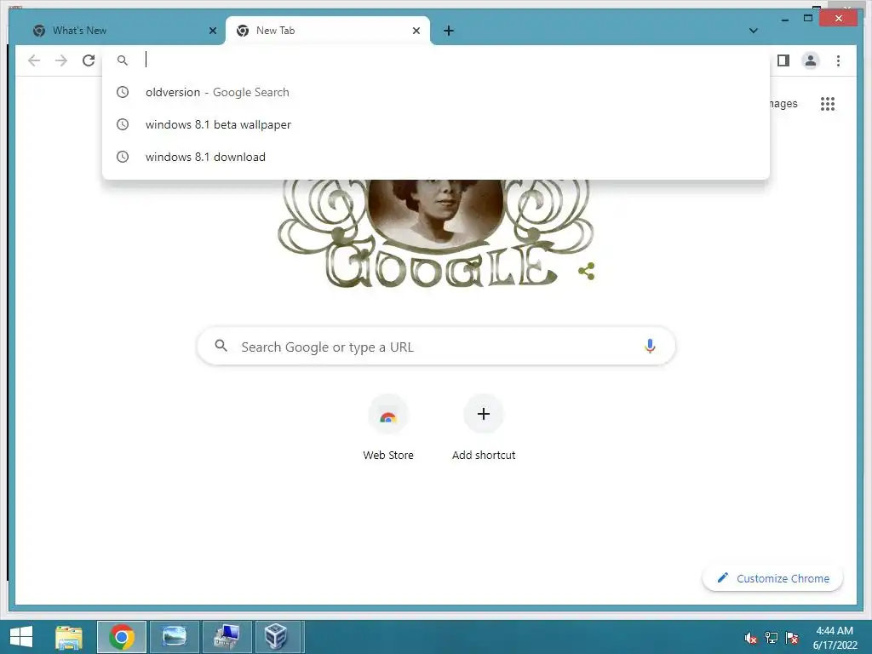Viewport: 872px width, 654px height.
Task: Open the VirtualBox cube taskbar icon
Action: [277, 637]
